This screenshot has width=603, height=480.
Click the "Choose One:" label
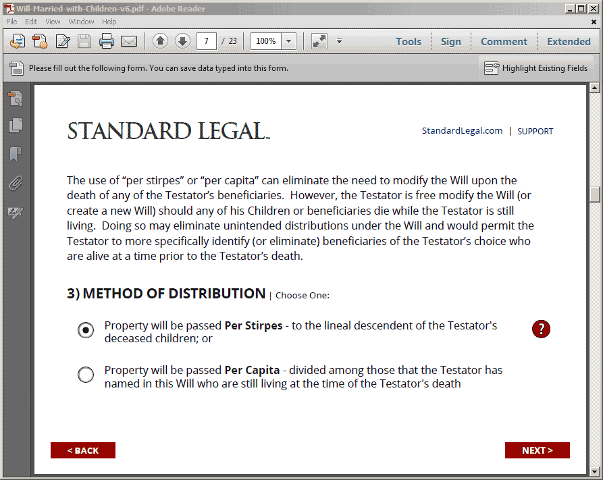tap(303, 296)
